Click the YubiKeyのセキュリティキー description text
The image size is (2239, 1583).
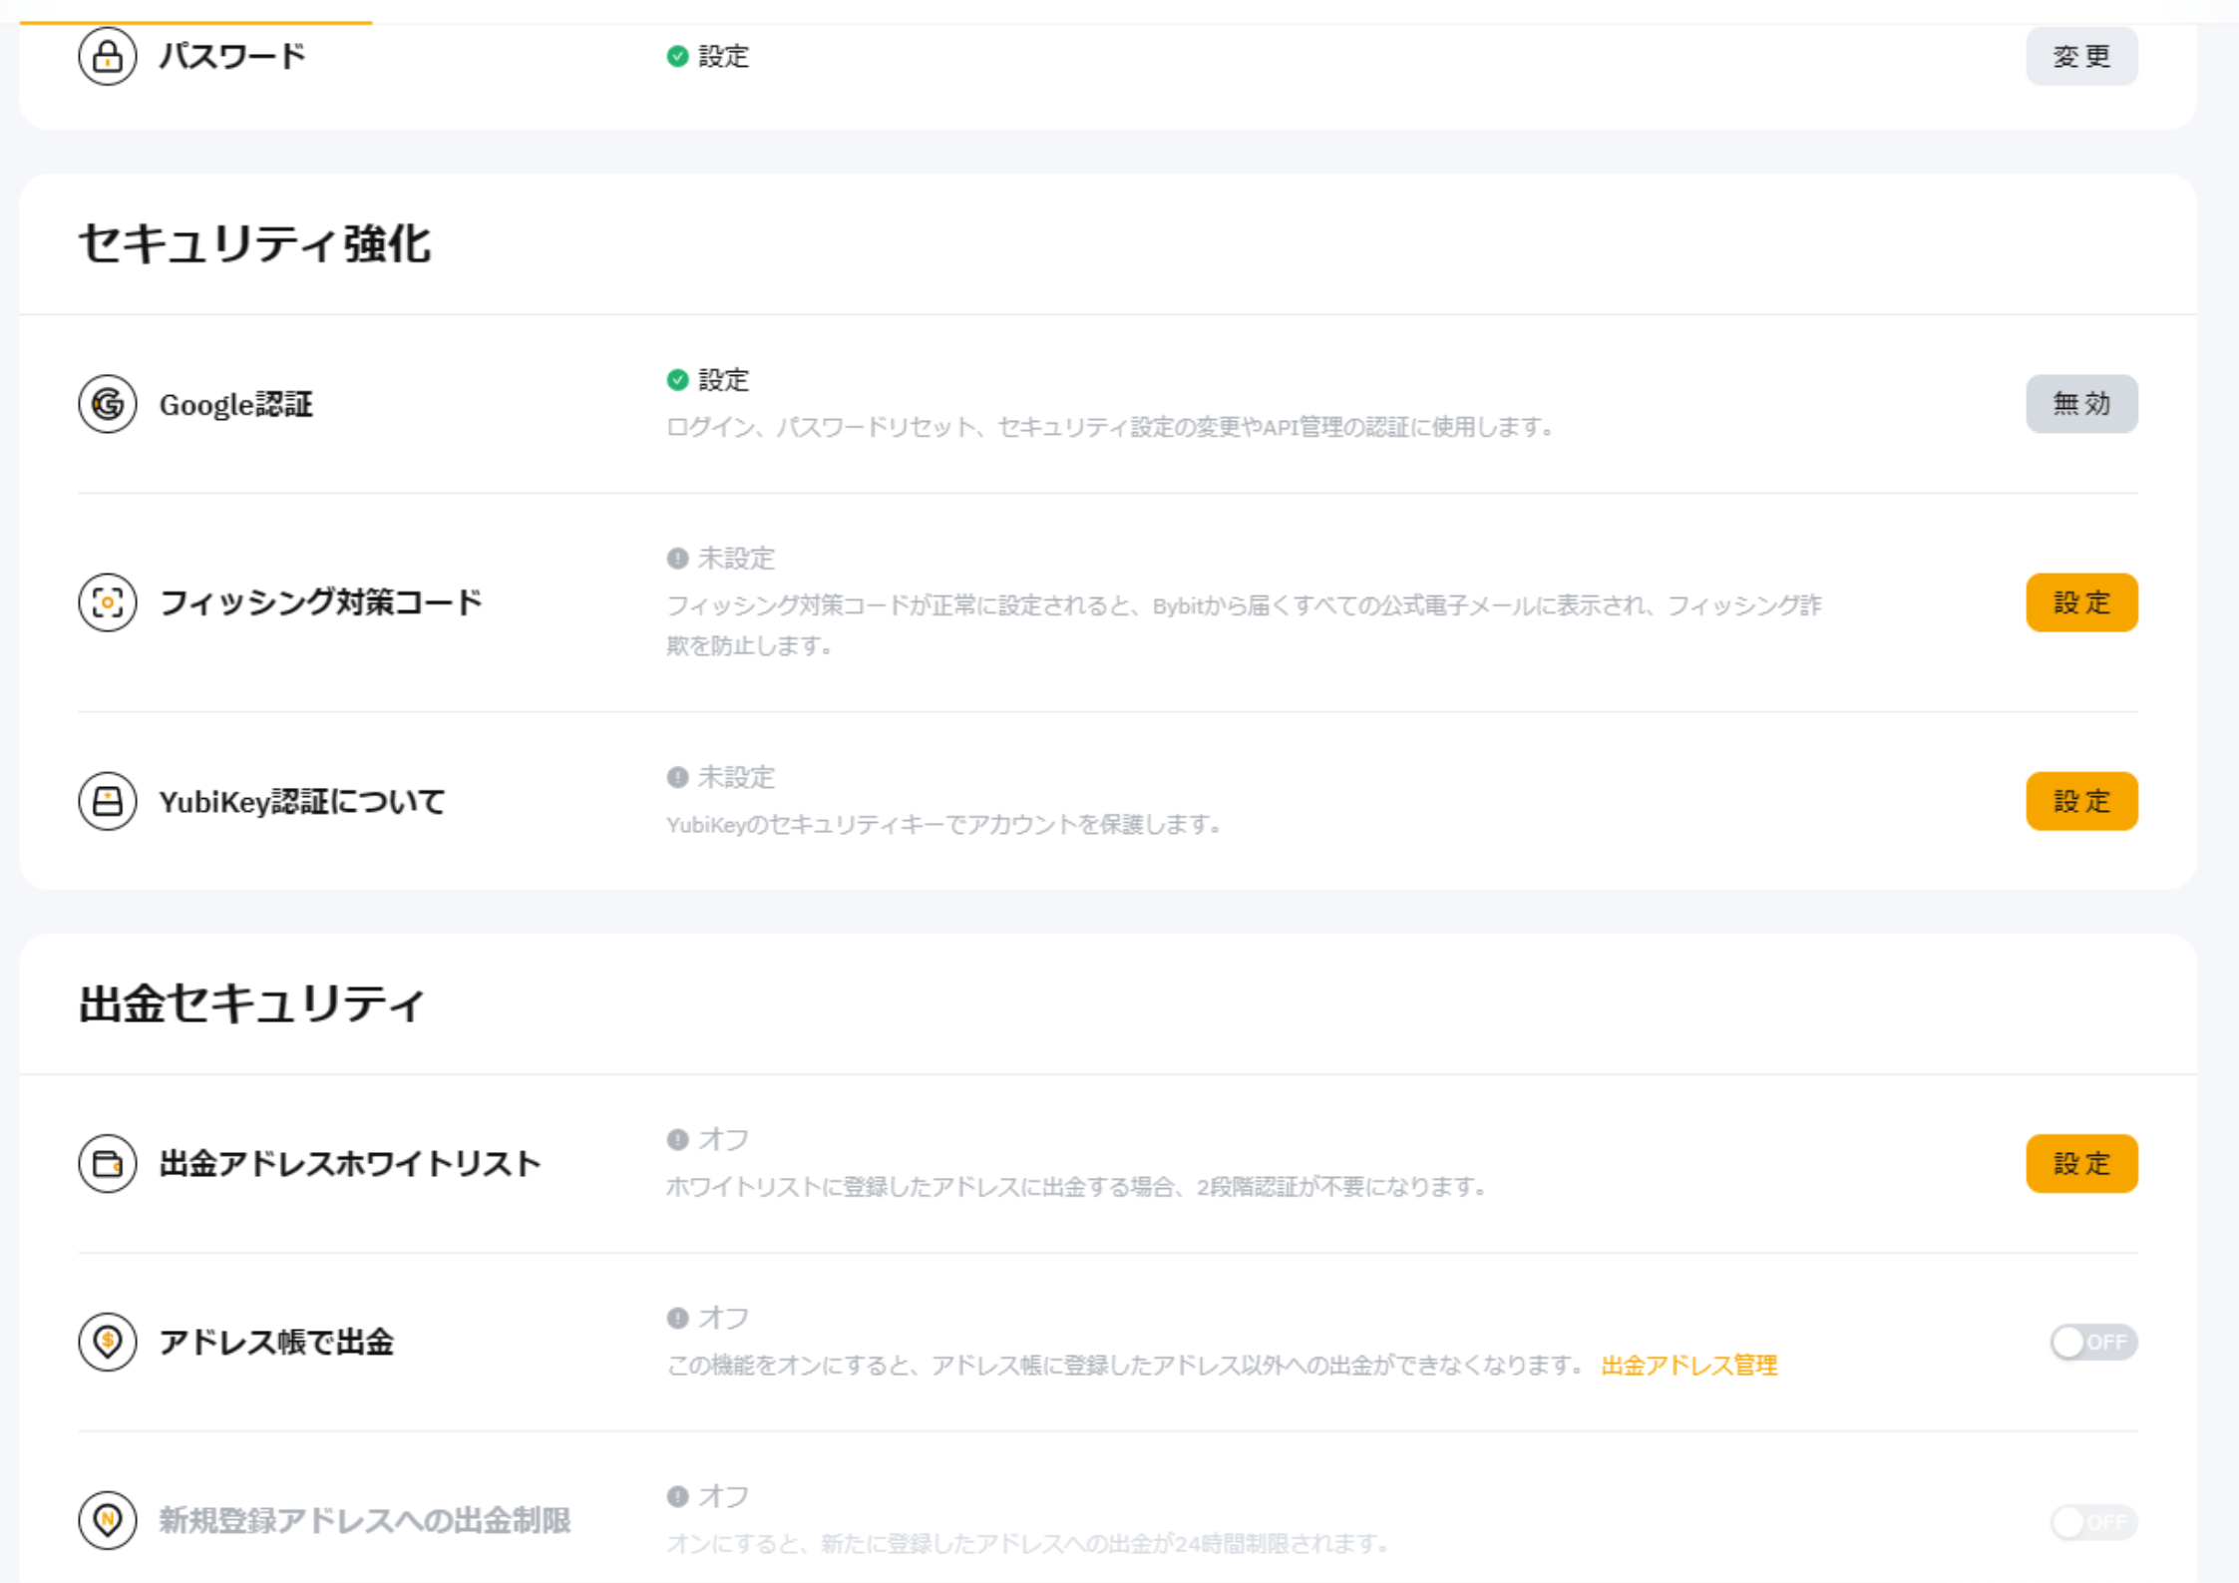pos(944,825)
